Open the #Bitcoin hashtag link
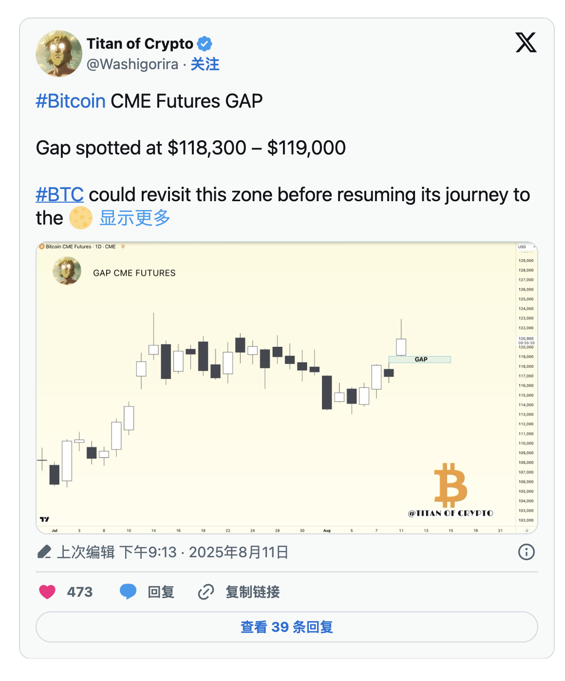565x681 pixels. pos(71,101)
